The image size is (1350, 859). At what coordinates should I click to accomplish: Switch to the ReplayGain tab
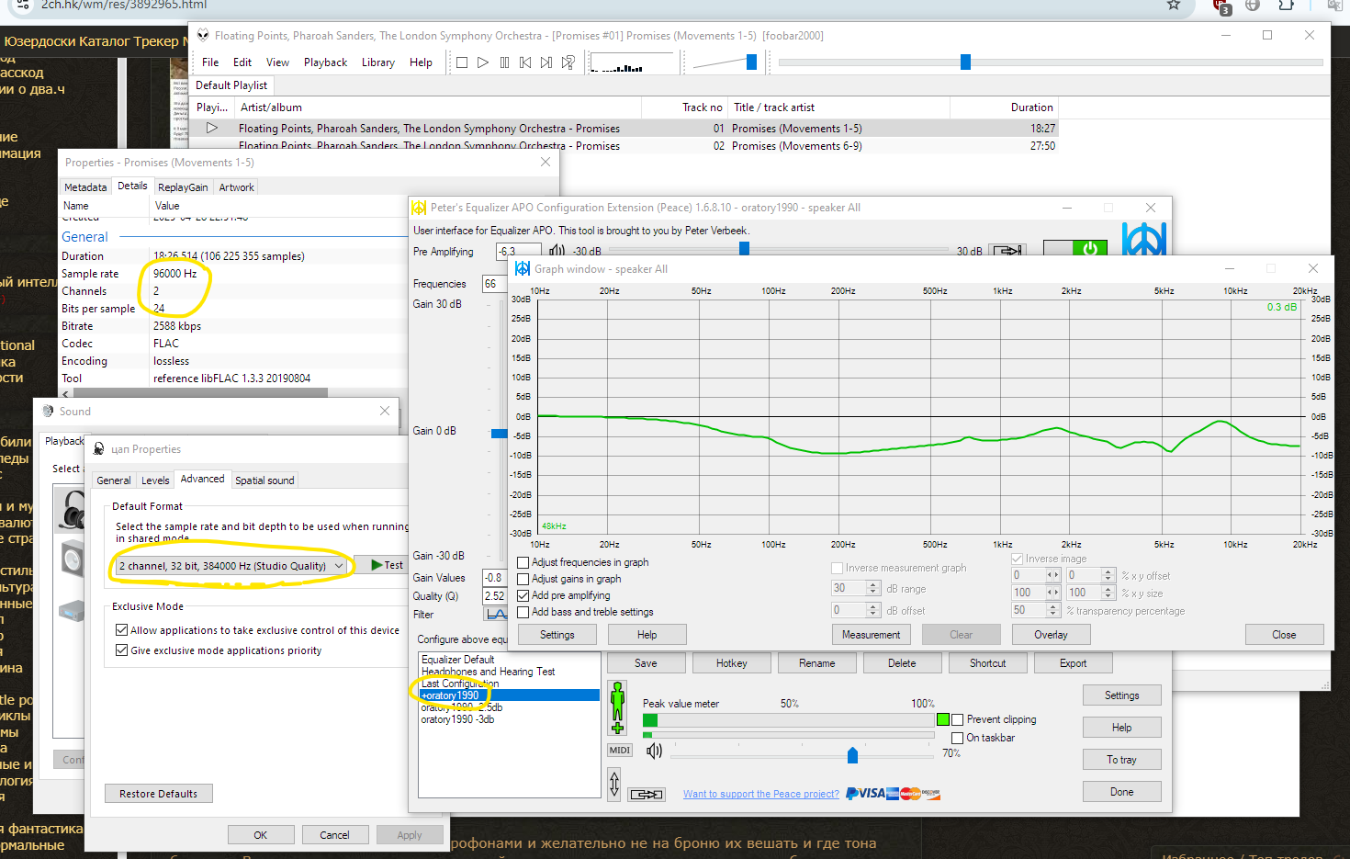(183, 187)
